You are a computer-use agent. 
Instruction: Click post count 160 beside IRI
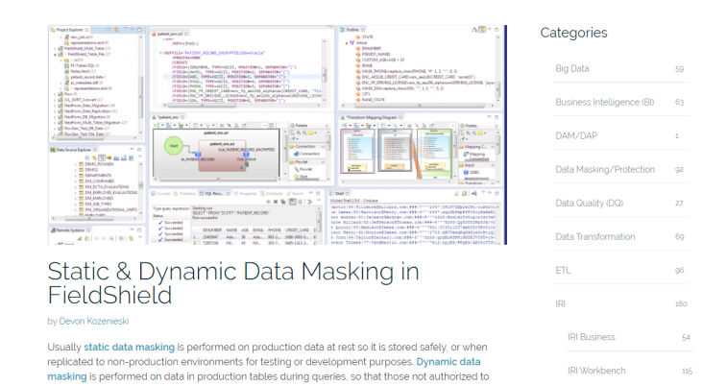point(681,304)
